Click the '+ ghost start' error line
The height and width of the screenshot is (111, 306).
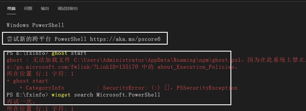point(27,81)
